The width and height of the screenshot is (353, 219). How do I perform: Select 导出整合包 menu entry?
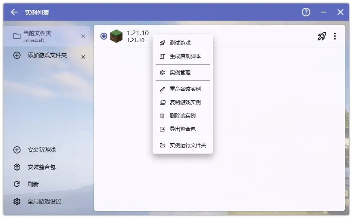tap(182, 129)
